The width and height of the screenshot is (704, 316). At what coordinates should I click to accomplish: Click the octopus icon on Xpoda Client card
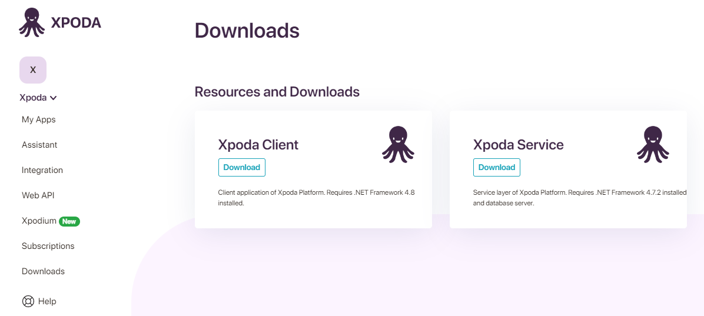click(x=399, y=145)
